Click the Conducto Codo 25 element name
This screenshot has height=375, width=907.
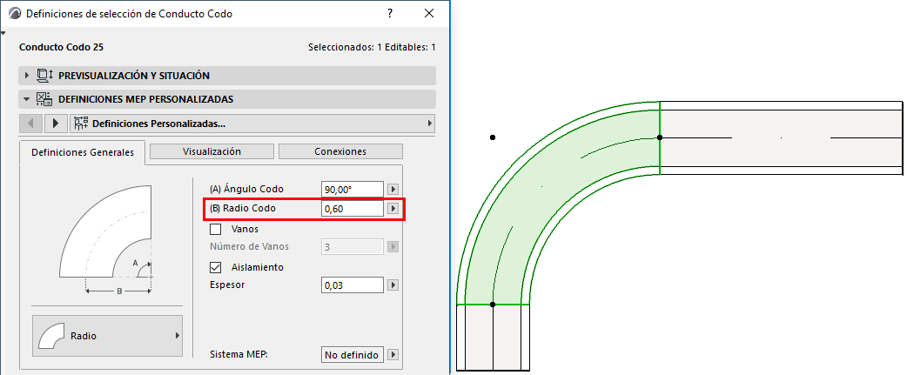click(61, 47)
